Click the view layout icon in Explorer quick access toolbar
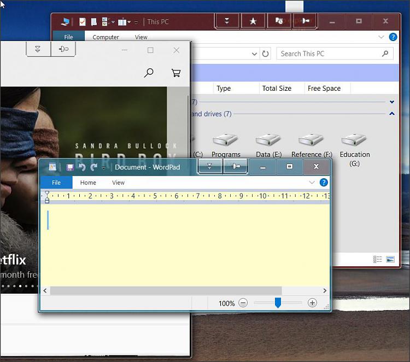 pos(105,22)
